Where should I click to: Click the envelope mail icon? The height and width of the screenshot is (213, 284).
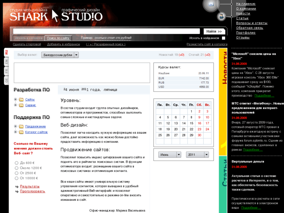tap(211, 4)
